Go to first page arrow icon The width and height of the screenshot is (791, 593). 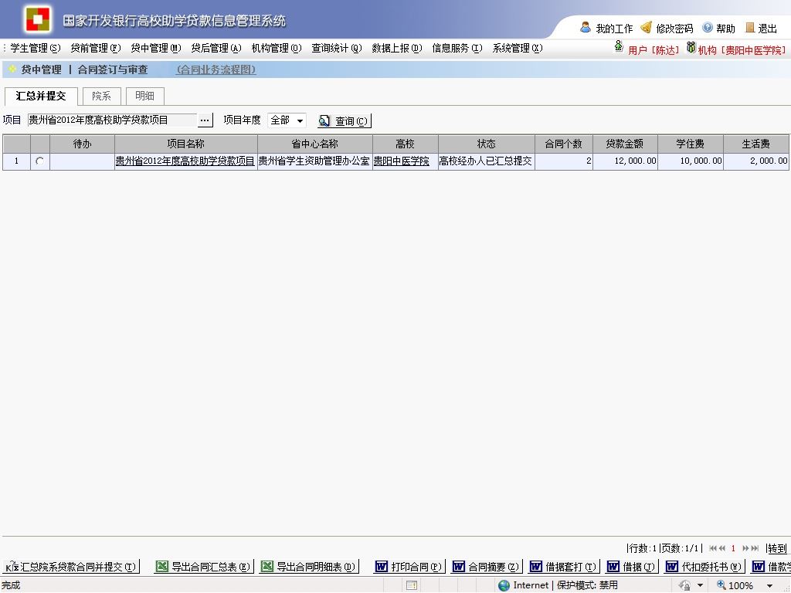click(x=713, y=548)
